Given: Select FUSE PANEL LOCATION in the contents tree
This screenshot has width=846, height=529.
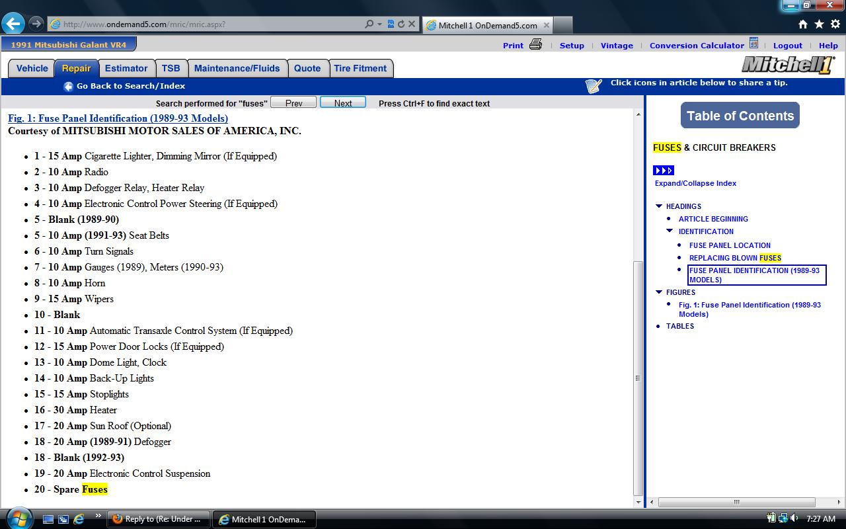Looking at the screenshot, I should click(730, 245).
